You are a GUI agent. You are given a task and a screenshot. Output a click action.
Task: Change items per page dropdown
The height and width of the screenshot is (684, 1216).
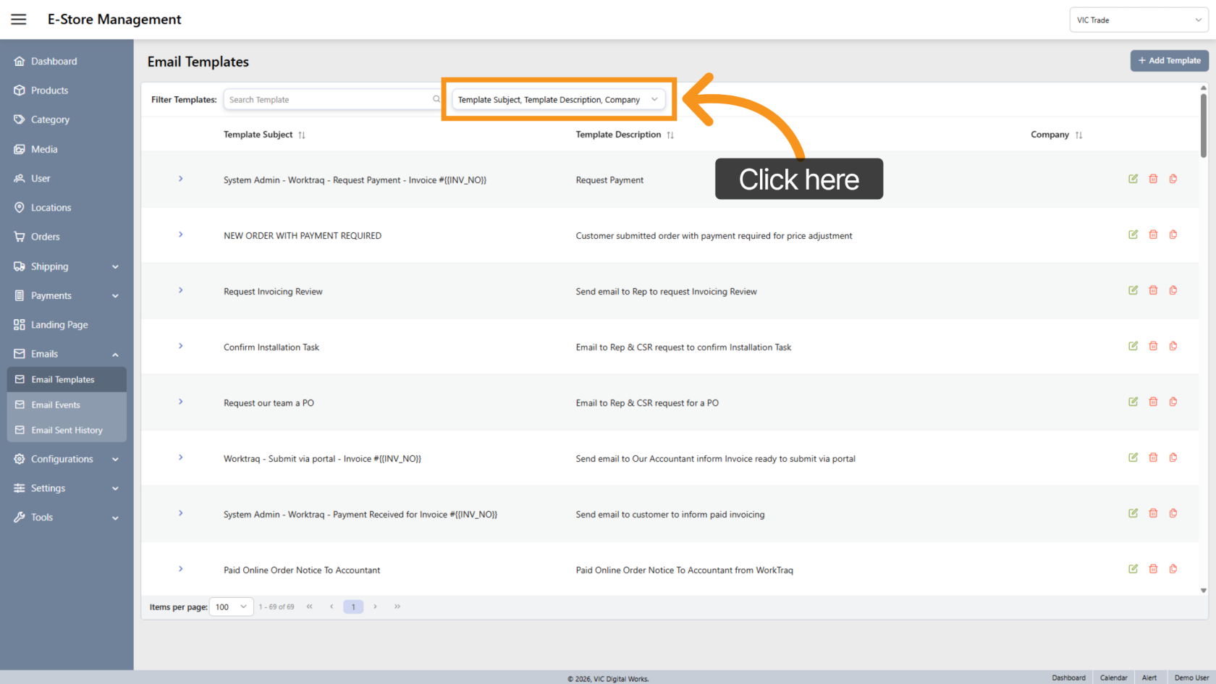pos(231,607)
